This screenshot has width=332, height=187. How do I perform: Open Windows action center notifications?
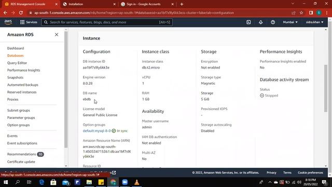coord(324,182)
